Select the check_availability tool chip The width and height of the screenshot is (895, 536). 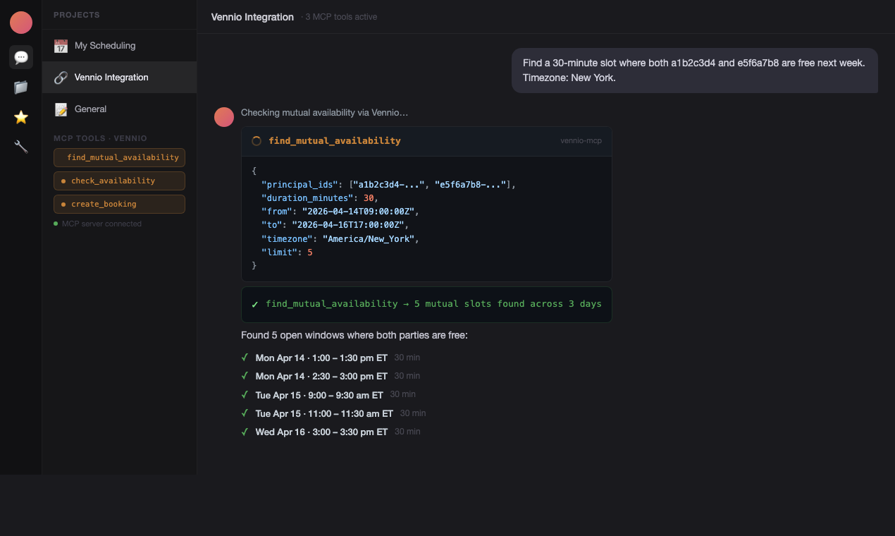[119, 181]
